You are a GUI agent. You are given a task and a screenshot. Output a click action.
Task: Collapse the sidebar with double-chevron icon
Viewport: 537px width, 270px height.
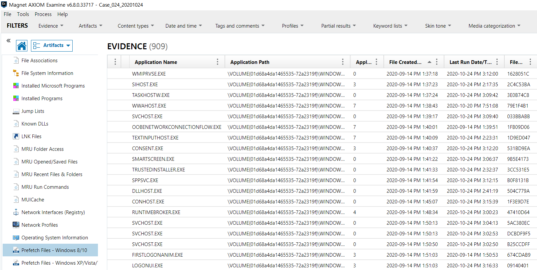pos(8,41)
